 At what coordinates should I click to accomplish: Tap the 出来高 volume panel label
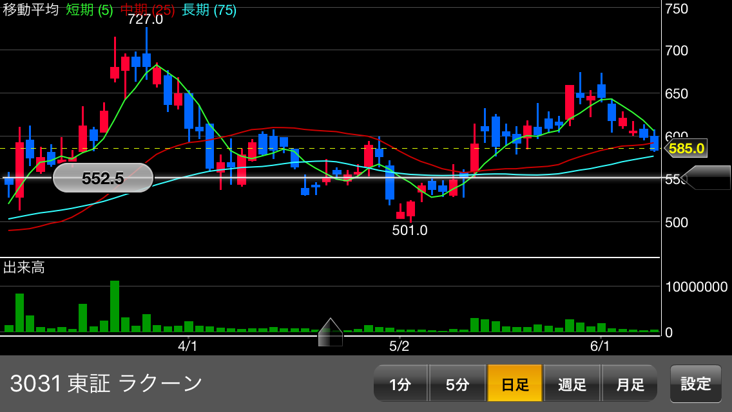coord(24,268)
